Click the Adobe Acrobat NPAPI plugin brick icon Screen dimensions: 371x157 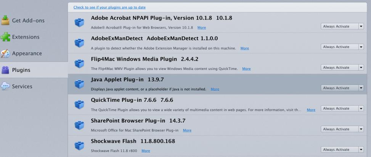(x=79, y=23)
